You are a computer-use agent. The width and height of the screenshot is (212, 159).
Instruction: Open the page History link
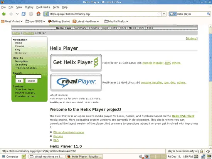[x=192, y=38]
